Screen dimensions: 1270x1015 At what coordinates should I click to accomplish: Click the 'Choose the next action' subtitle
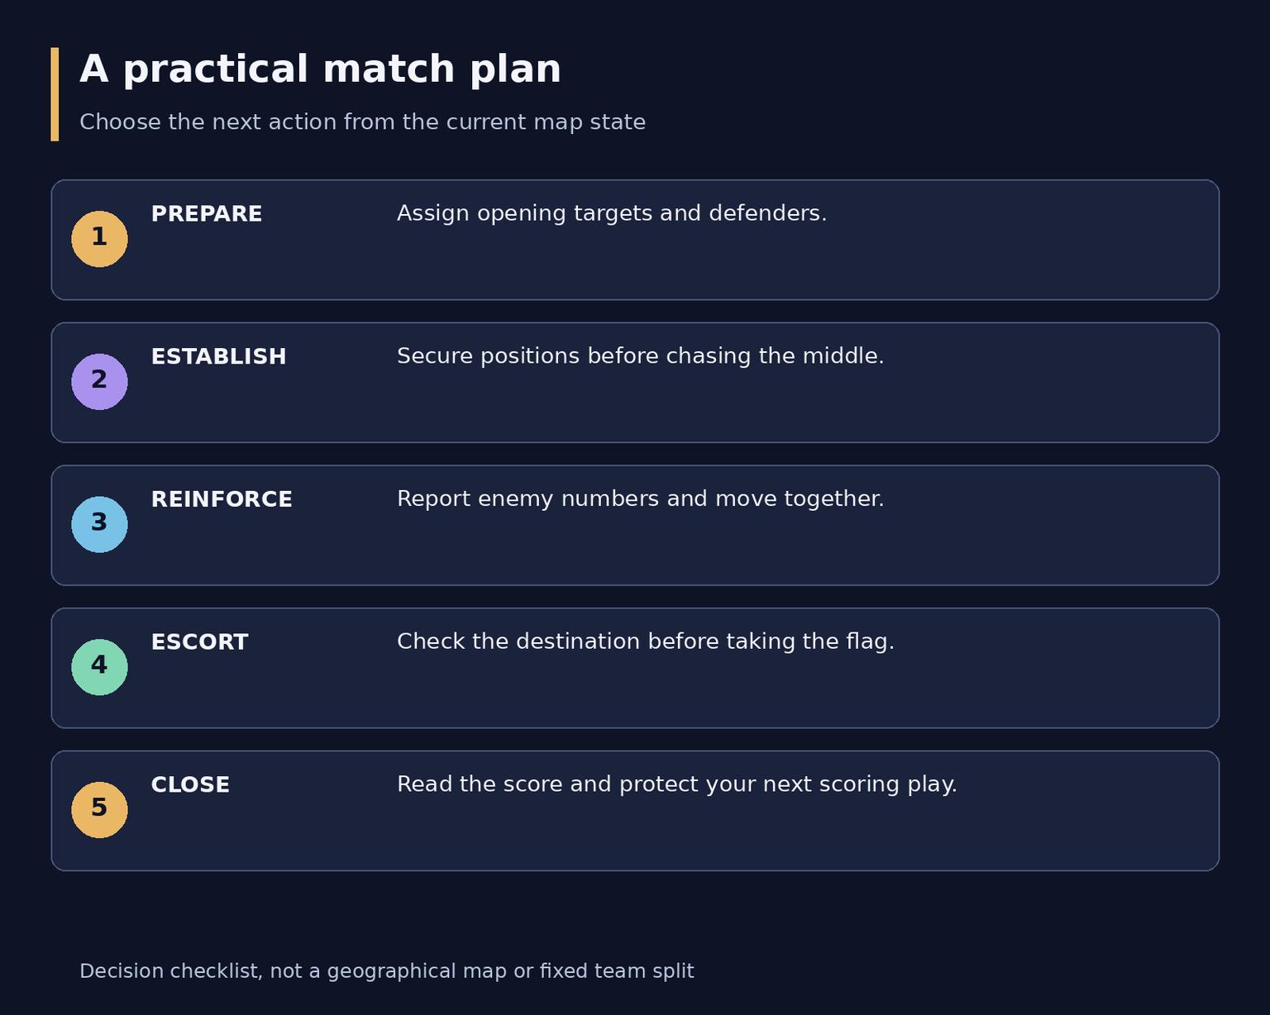[x=362, y=122]
